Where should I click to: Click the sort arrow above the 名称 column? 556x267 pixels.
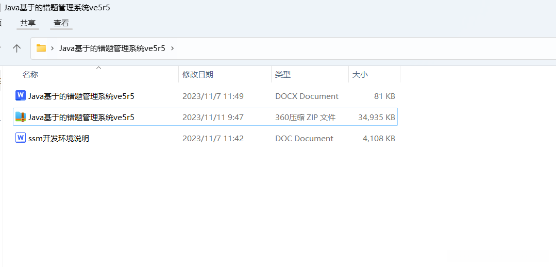tap(98, 68)
